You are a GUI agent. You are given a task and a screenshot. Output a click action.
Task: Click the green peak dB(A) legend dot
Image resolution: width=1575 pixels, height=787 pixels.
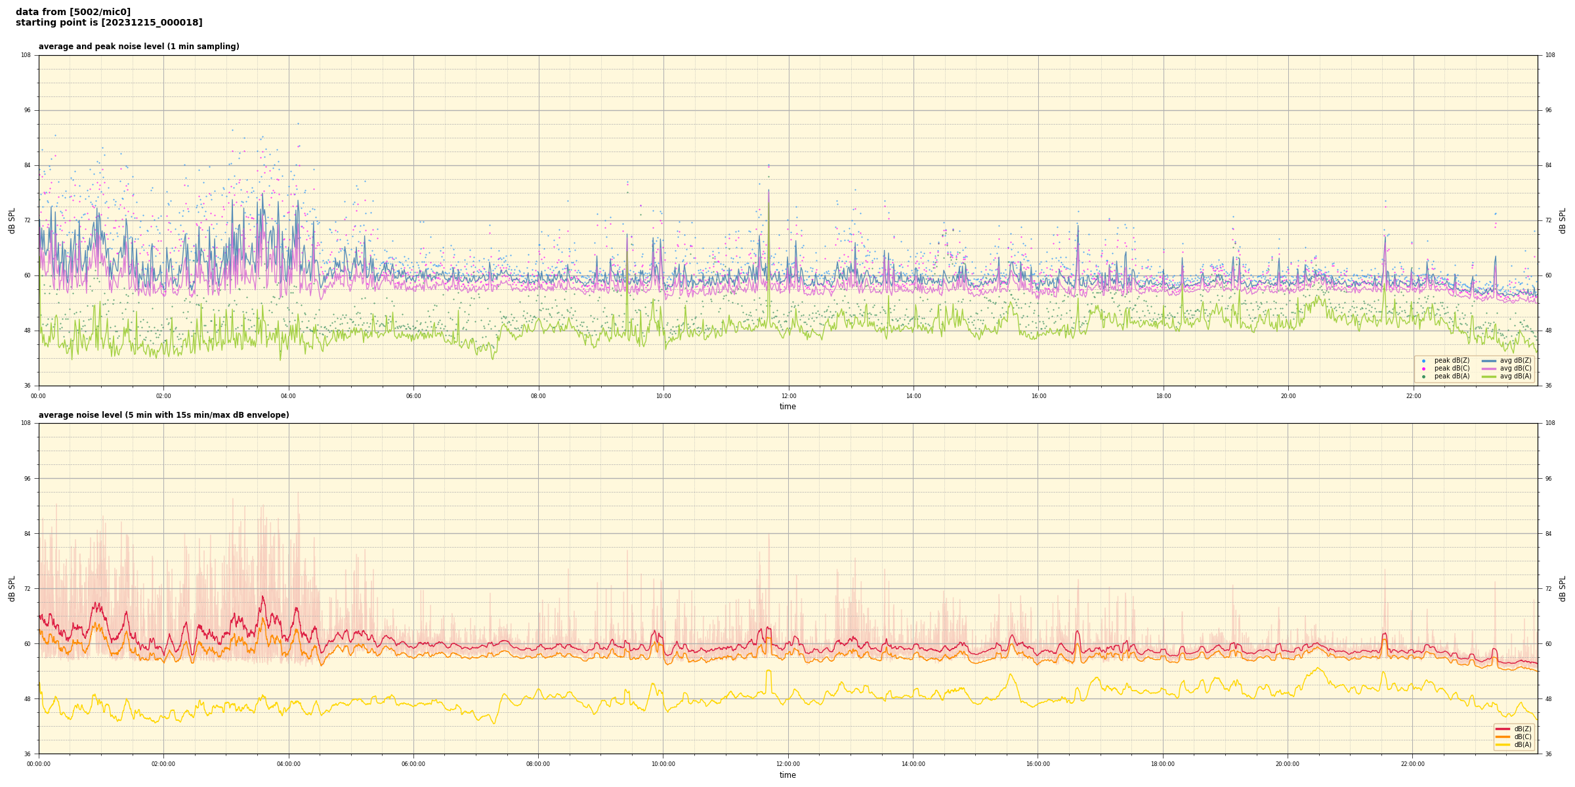click(1423, 376)
